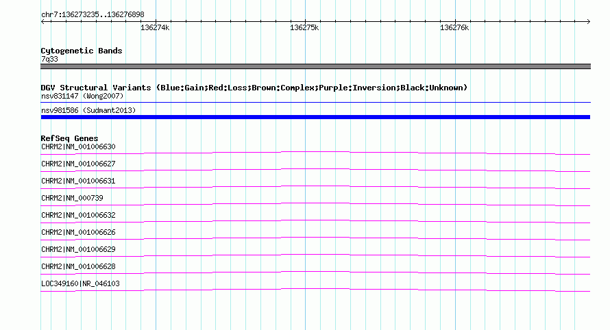
Task: Open the nsv831147 (Wong2007) variant label
Action: pos(82,96)
